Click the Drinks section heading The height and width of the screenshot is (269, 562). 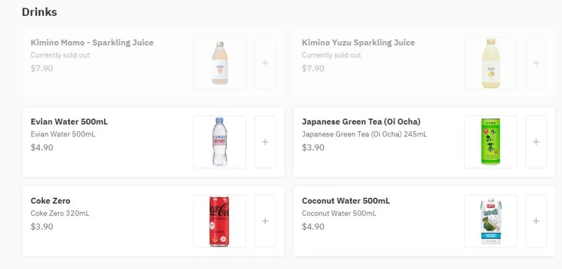[40, 12]
